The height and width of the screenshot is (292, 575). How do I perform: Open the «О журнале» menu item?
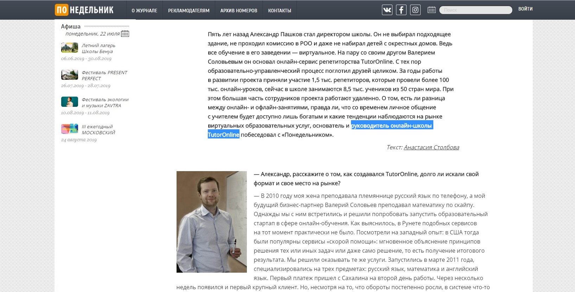[144, 11]
